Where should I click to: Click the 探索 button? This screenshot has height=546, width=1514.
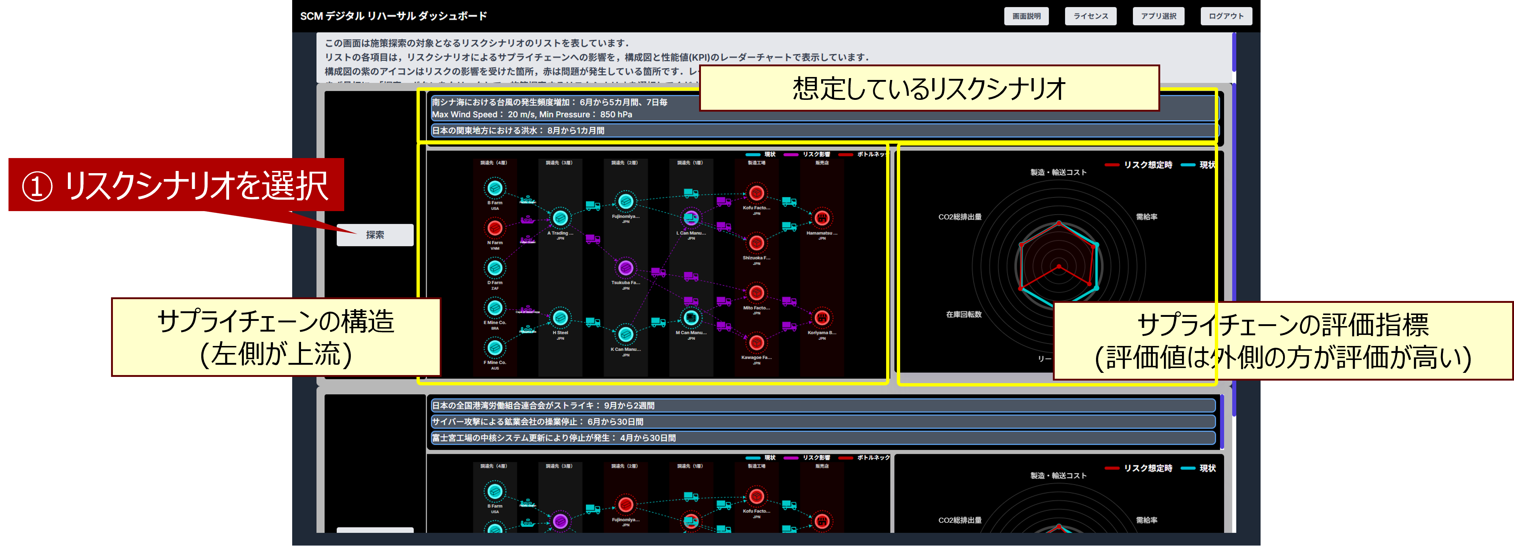pos(375,235)
